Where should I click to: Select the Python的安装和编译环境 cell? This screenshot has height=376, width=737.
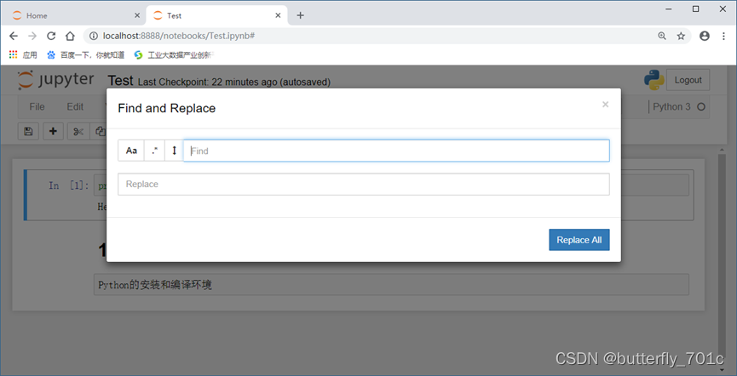391,284
